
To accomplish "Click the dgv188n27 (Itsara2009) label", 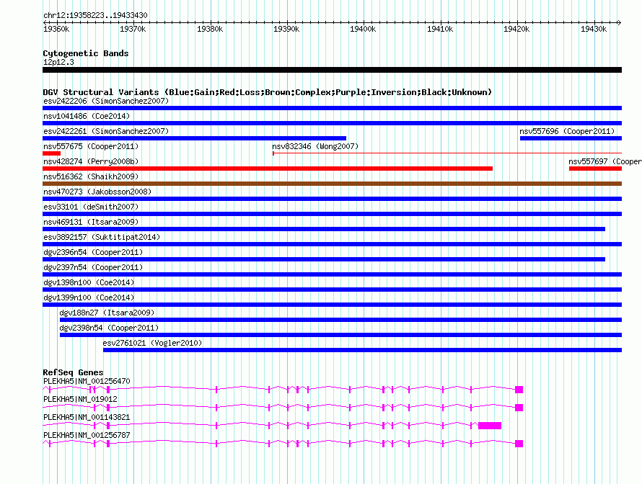I will pos(107,313).
